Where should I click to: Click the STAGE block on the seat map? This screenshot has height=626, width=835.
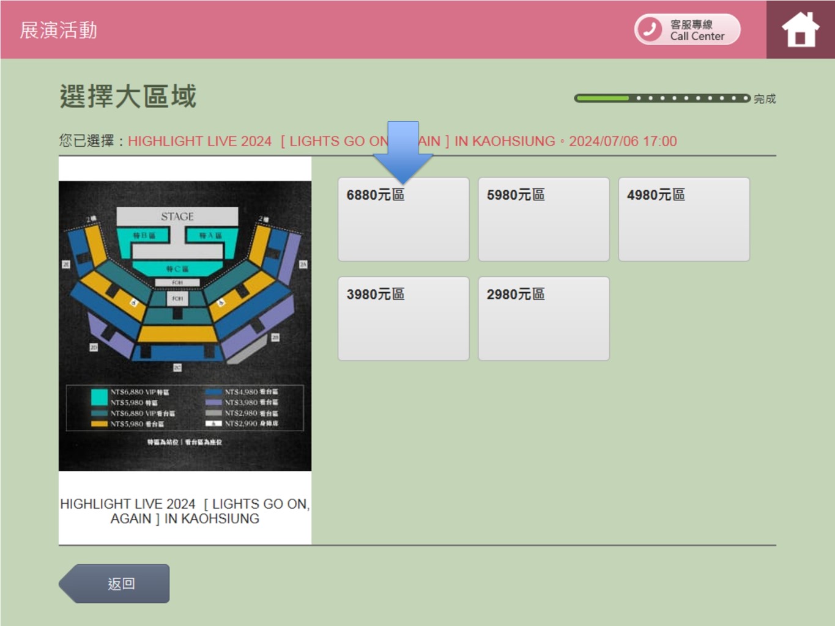[177, 216]
